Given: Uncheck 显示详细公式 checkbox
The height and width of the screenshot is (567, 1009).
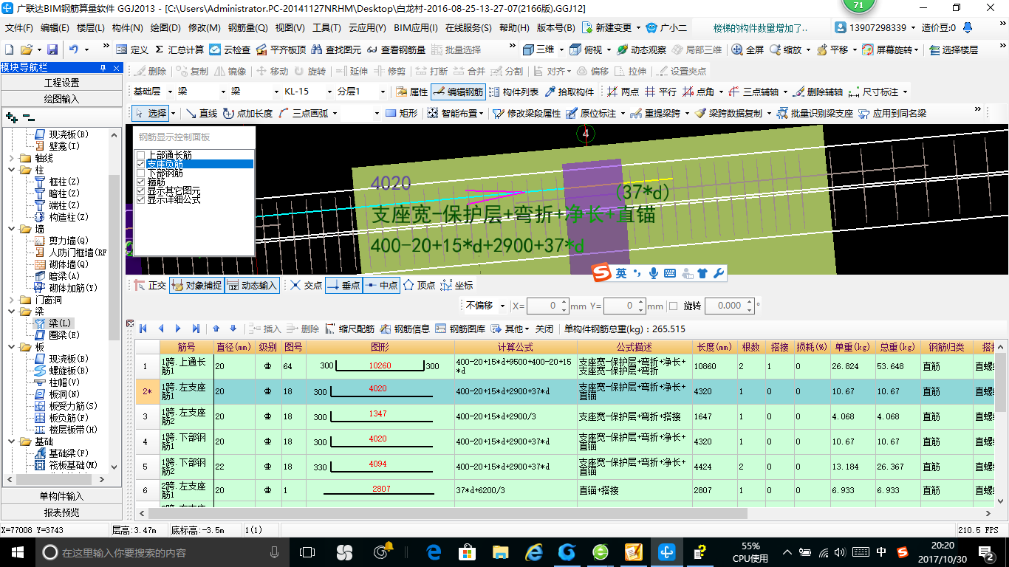Looking at the screenshot, I should pyautogui.click(x=140, y=199).
